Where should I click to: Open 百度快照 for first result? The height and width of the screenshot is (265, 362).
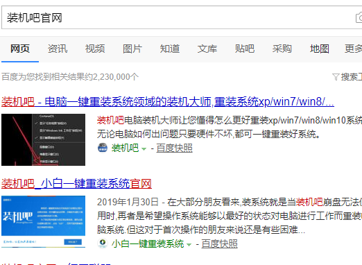(x=174, y=148)
